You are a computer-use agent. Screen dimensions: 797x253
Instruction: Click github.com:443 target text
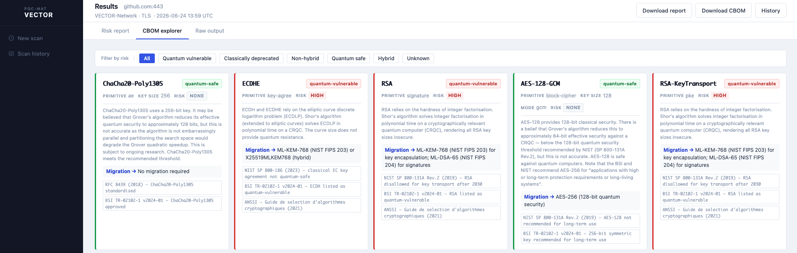(143, 7)
